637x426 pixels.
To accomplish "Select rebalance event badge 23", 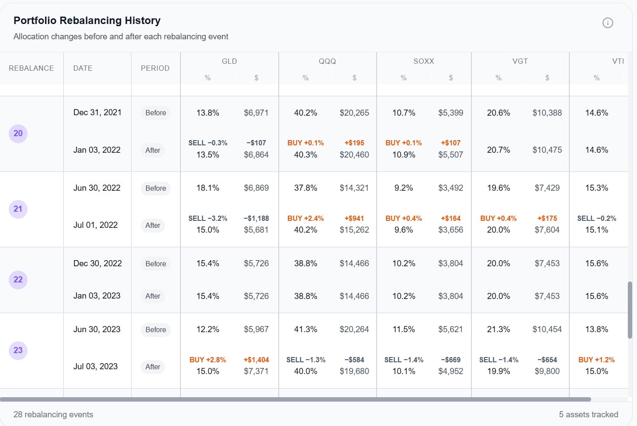I will (18, 350).
